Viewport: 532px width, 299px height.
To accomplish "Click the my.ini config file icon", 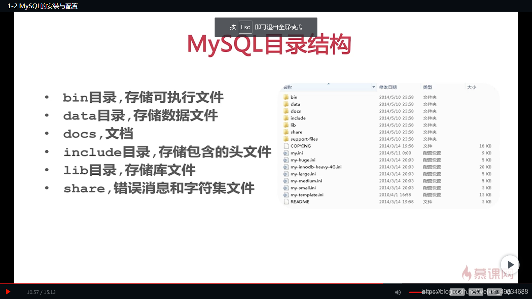I will (x=286, y=153).
